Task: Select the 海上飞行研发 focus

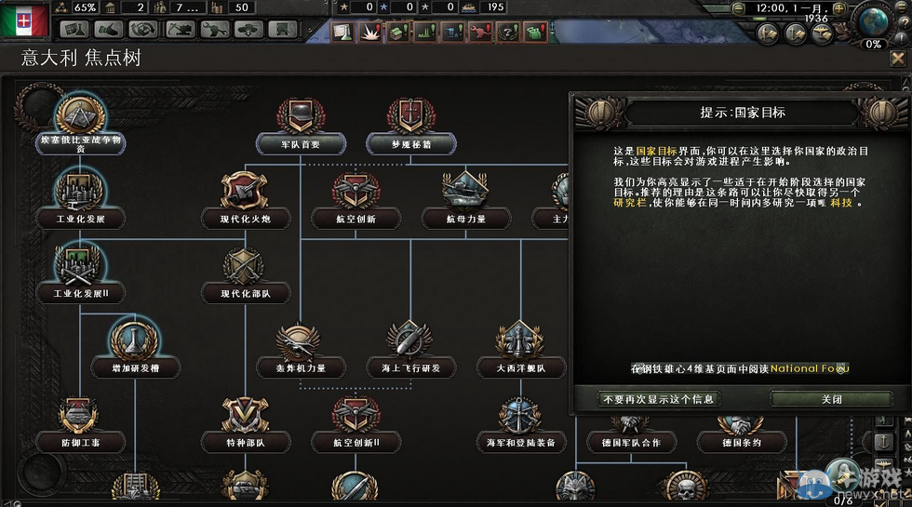Action: [x=410, y=340]
